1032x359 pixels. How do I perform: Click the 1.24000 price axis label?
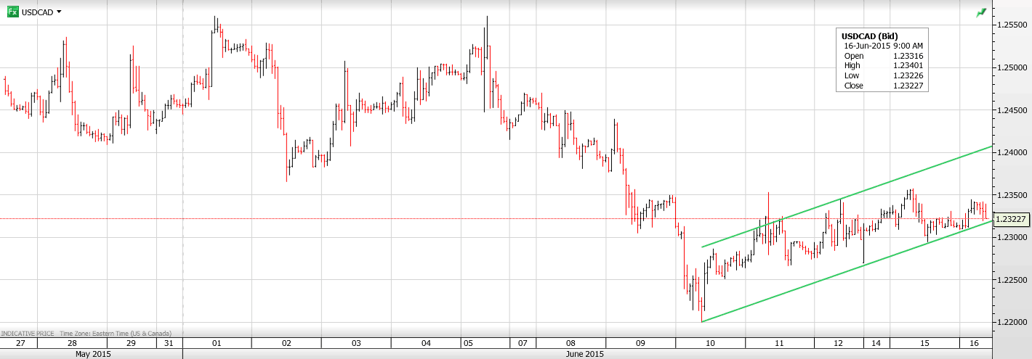[x=1011, y=153]
